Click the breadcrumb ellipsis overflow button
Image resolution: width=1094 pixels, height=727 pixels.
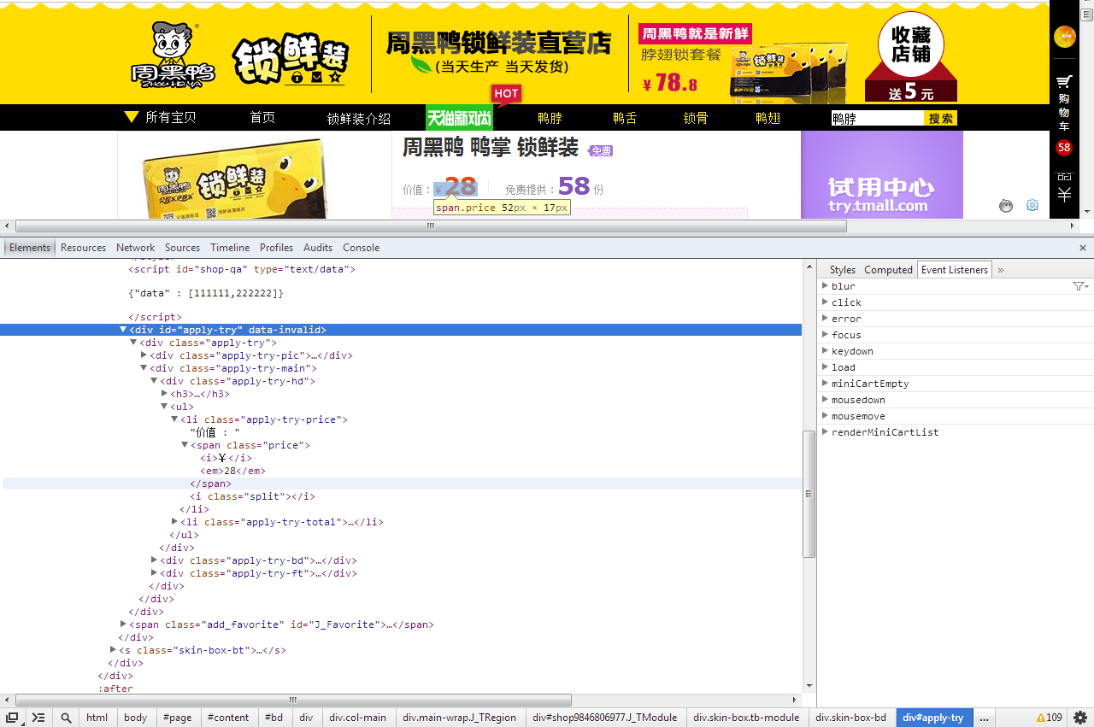coord(985,718)
